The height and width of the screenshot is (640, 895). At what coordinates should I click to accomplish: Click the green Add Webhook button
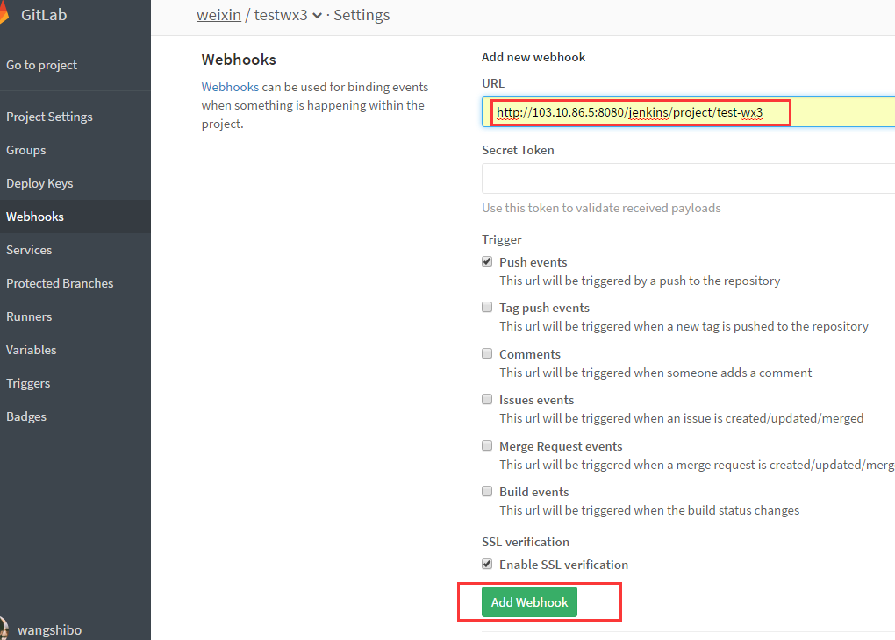pos(529,601)
